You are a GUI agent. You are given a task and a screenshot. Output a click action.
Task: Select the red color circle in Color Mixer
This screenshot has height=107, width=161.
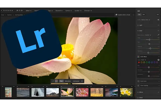(x=139, y=62)
